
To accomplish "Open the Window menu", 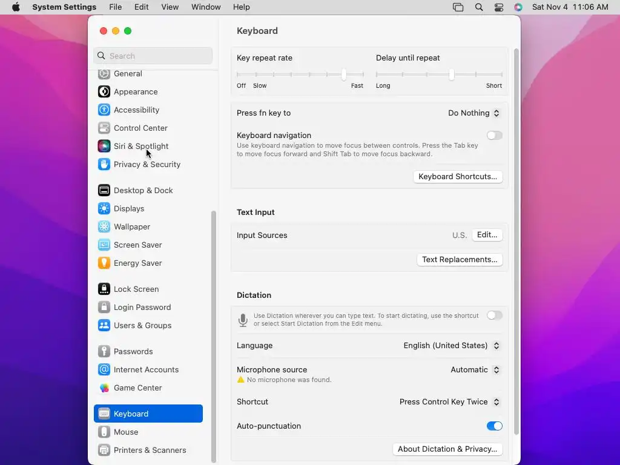I will point(206,7).
